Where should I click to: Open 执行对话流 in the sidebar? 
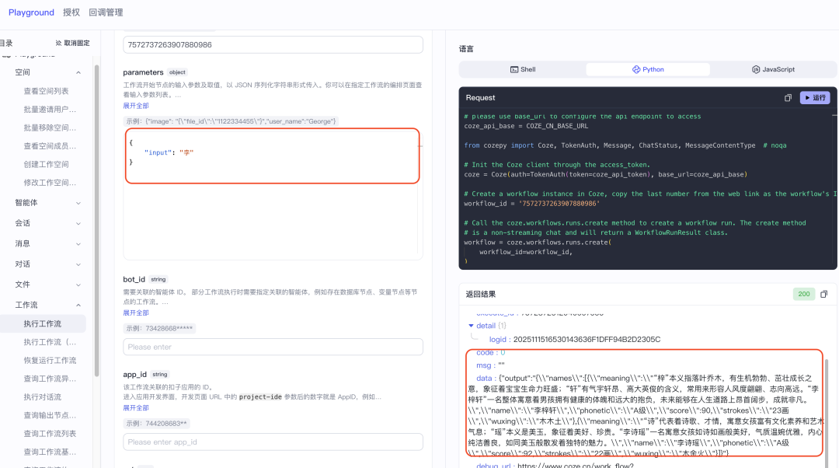pyautogui.click(x=42, y=396)
